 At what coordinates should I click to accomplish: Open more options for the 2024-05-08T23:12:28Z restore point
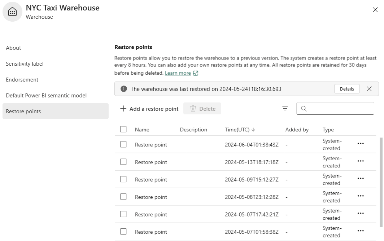pyautogui.click(x=360, y=196)
